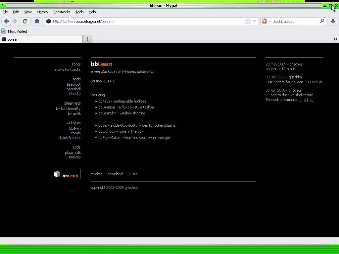Click 'copyright 2003-2009 grischka' text
339x254 pixels.
click(114, 188)
